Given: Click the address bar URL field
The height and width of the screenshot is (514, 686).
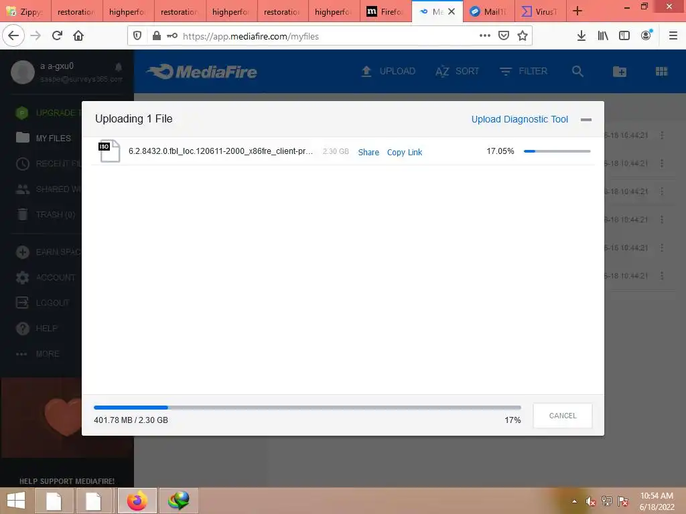Looking at the screenshot, I should 328,36.
